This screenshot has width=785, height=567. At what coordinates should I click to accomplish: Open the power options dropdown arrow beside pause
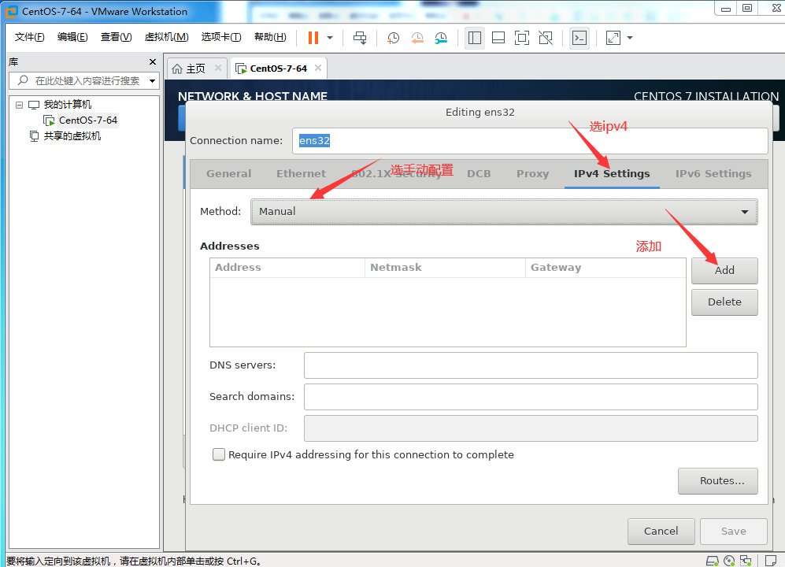click(330, 38)
